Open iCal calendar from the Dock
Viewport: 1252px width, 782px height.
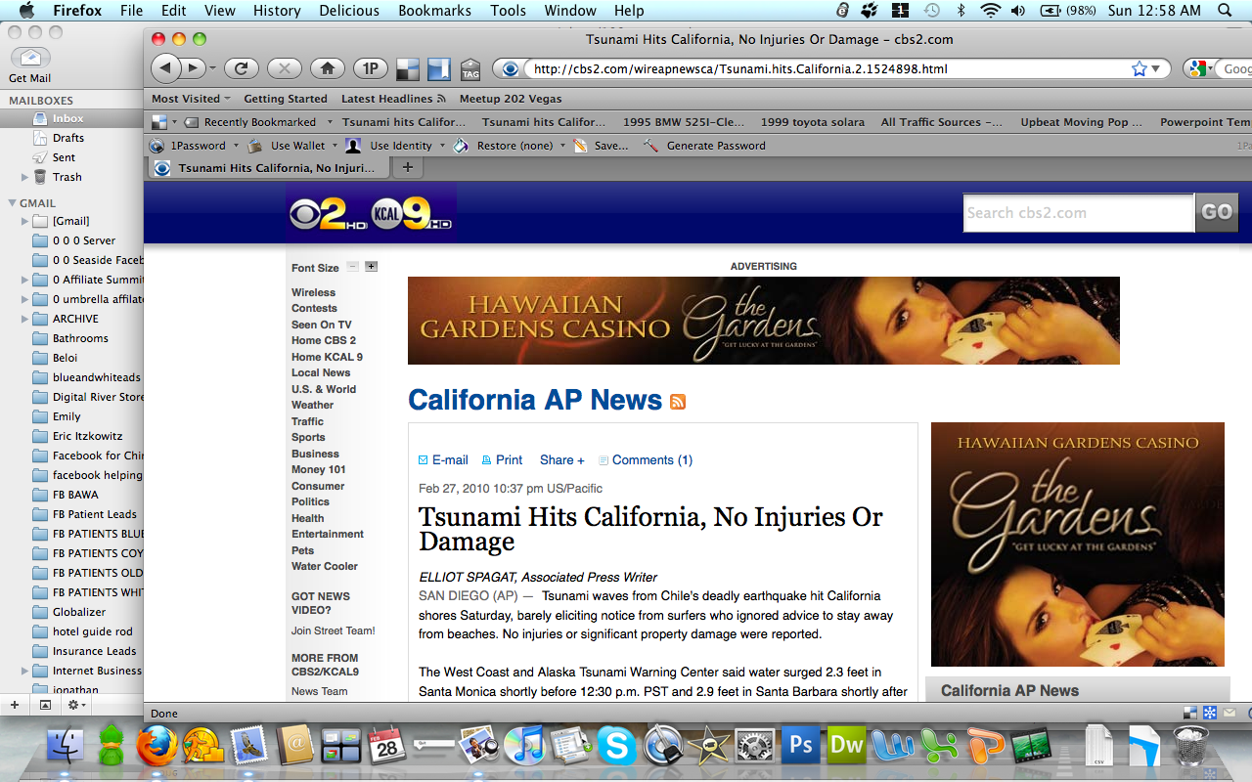tap(386, 747)
